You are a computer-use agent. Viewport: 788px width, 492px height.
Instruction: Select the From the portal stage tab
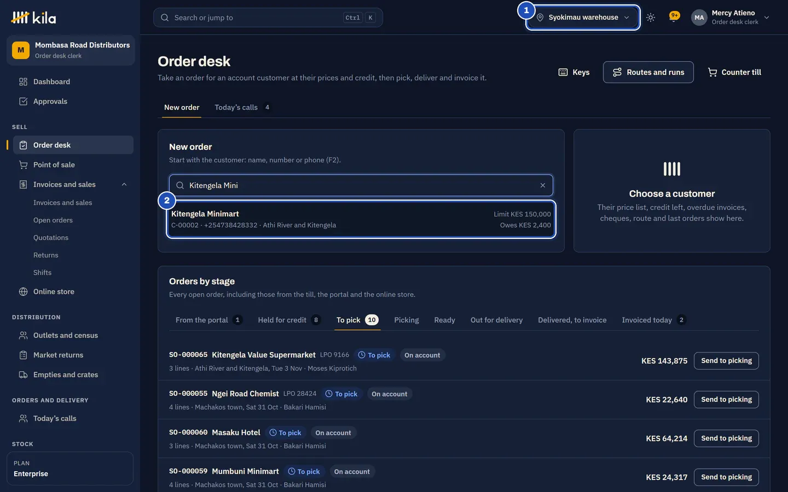coord(208,320)
